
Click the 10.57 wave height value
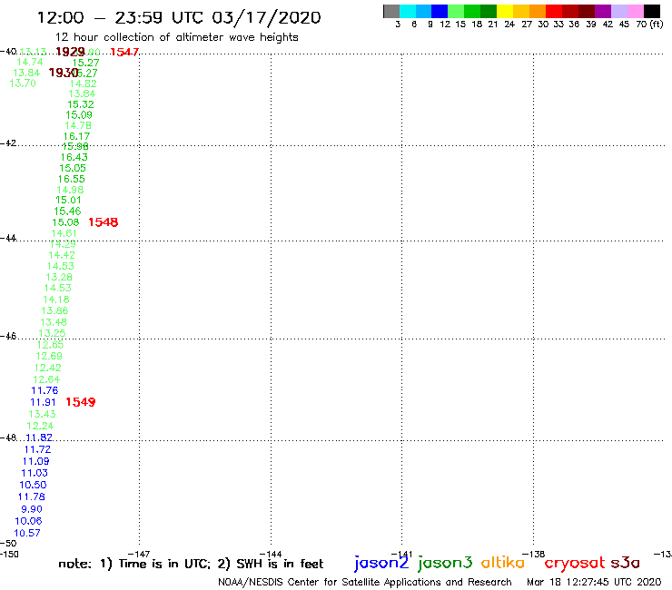click(27, 533)
